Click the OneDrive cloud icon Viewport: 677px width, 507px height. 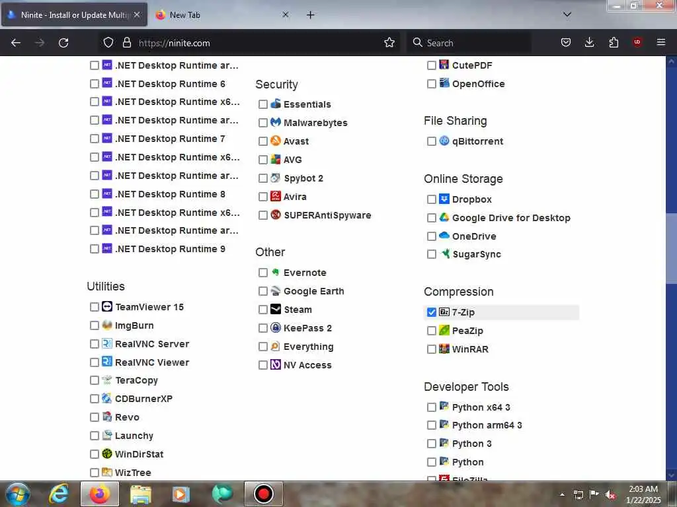coord(444,236)
